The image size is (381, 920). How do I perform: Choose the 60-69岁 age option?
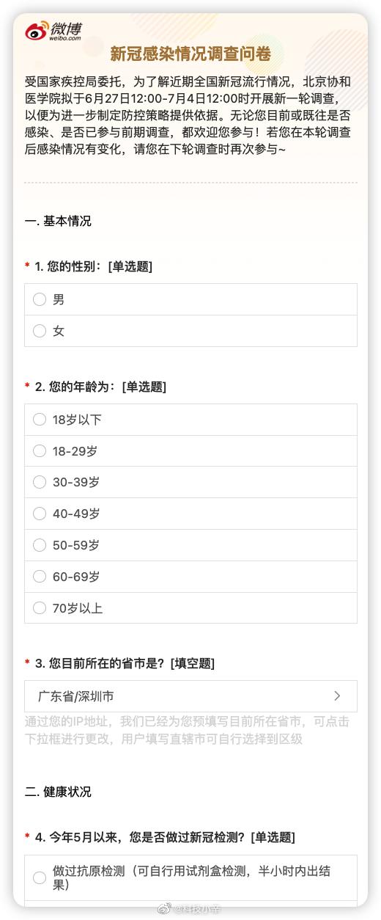190,577
